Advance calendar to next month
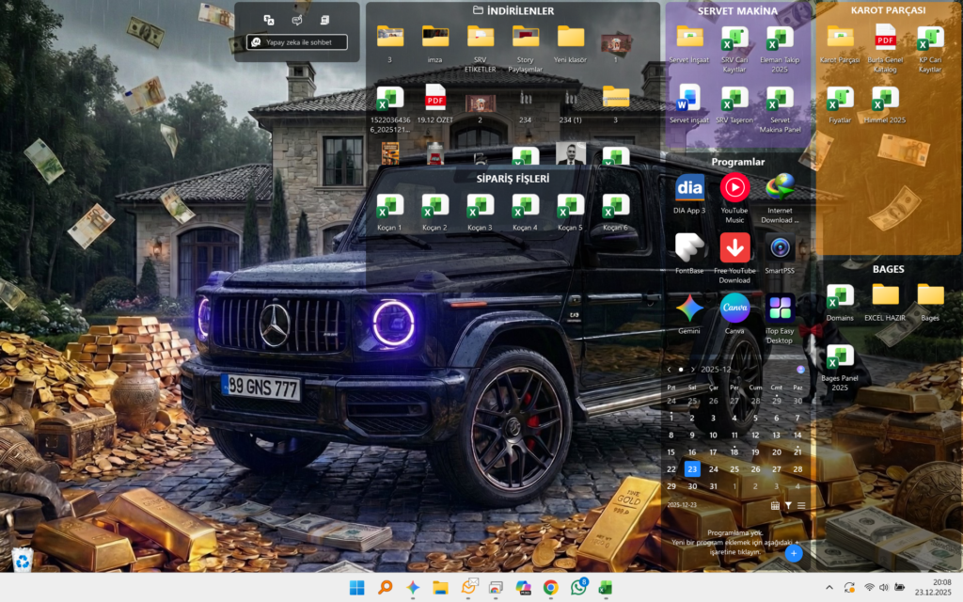The height and width of the screenshot is (602, 963). pos(693,370)
